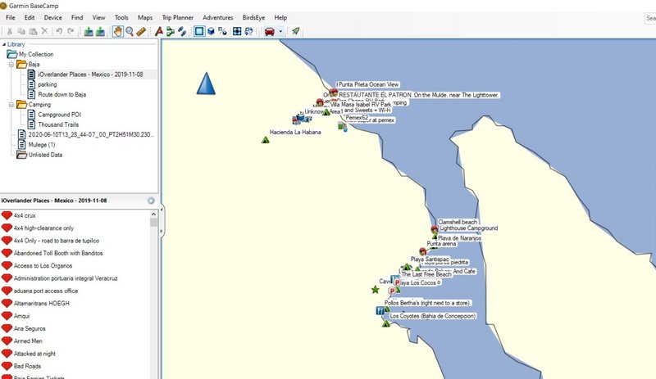The image size is (656, 379).
Task: Select iOverlander Places - Mexico list
Action: (90, 74)
